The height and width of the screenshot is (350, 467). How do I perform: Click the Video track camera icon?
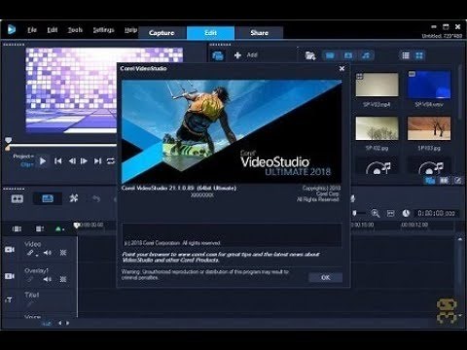[x=10, y=250]
